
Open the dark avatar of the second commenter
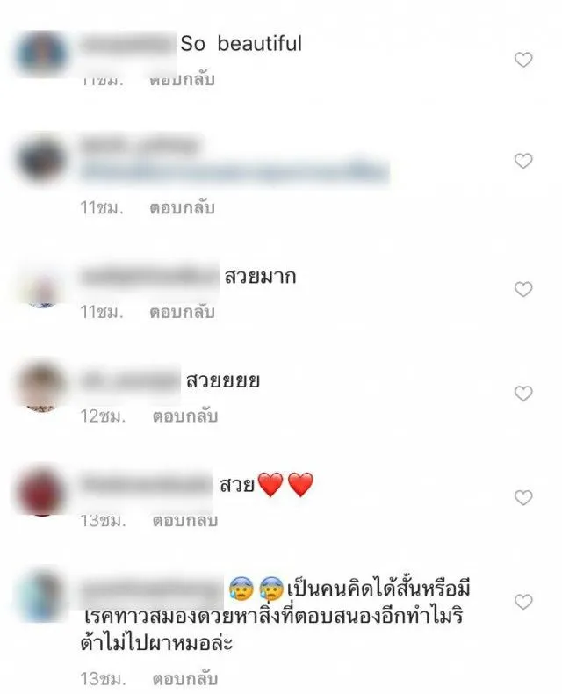[41, 159]
